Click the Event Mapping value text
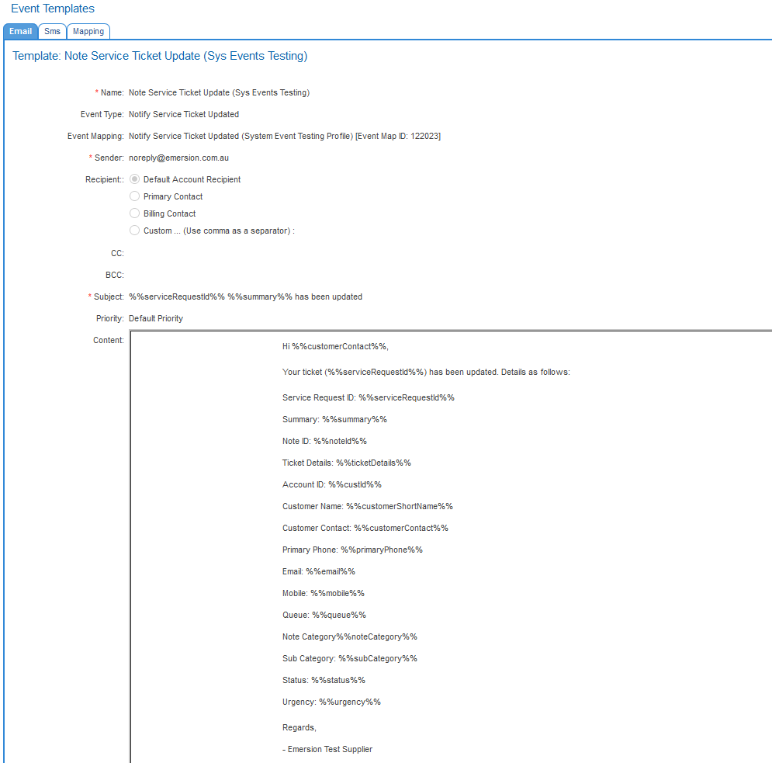The height and width of the screenshot is (763, 772). pyautogui.click(x=284, y=136)
